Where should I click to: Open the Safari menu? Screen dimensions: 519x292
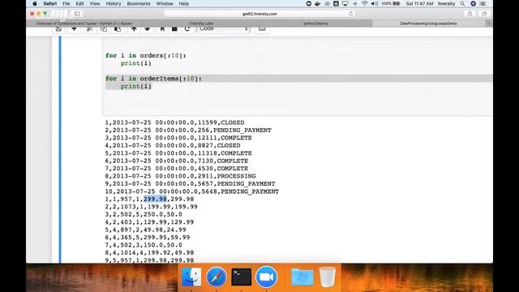click(x=50, y=3)
